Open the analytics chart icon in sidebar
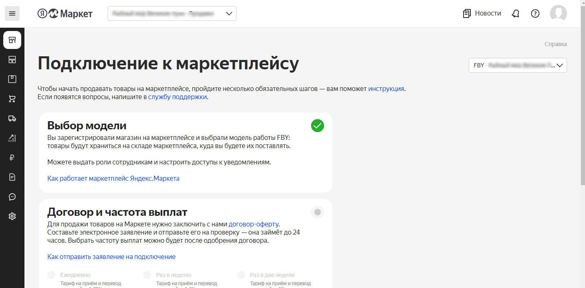This screenshot has height=288, width=585. (x=12, y=138)
